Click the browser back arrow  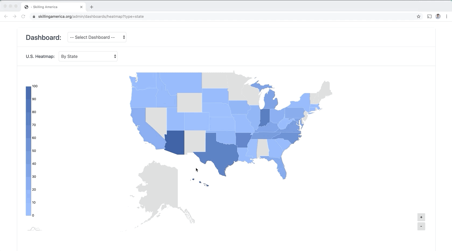[6, 16]
